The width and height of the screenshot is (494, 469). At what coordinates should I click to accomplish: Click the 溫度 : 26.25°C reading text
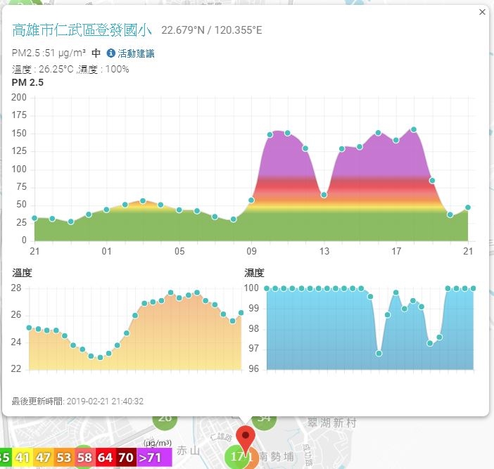coord(42,69)
